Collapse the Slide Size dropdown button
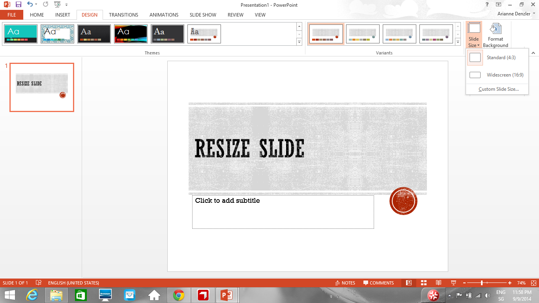 473,36
